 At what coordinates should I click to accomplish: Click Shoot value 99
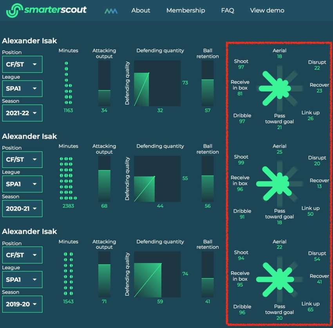pos(241,163)
